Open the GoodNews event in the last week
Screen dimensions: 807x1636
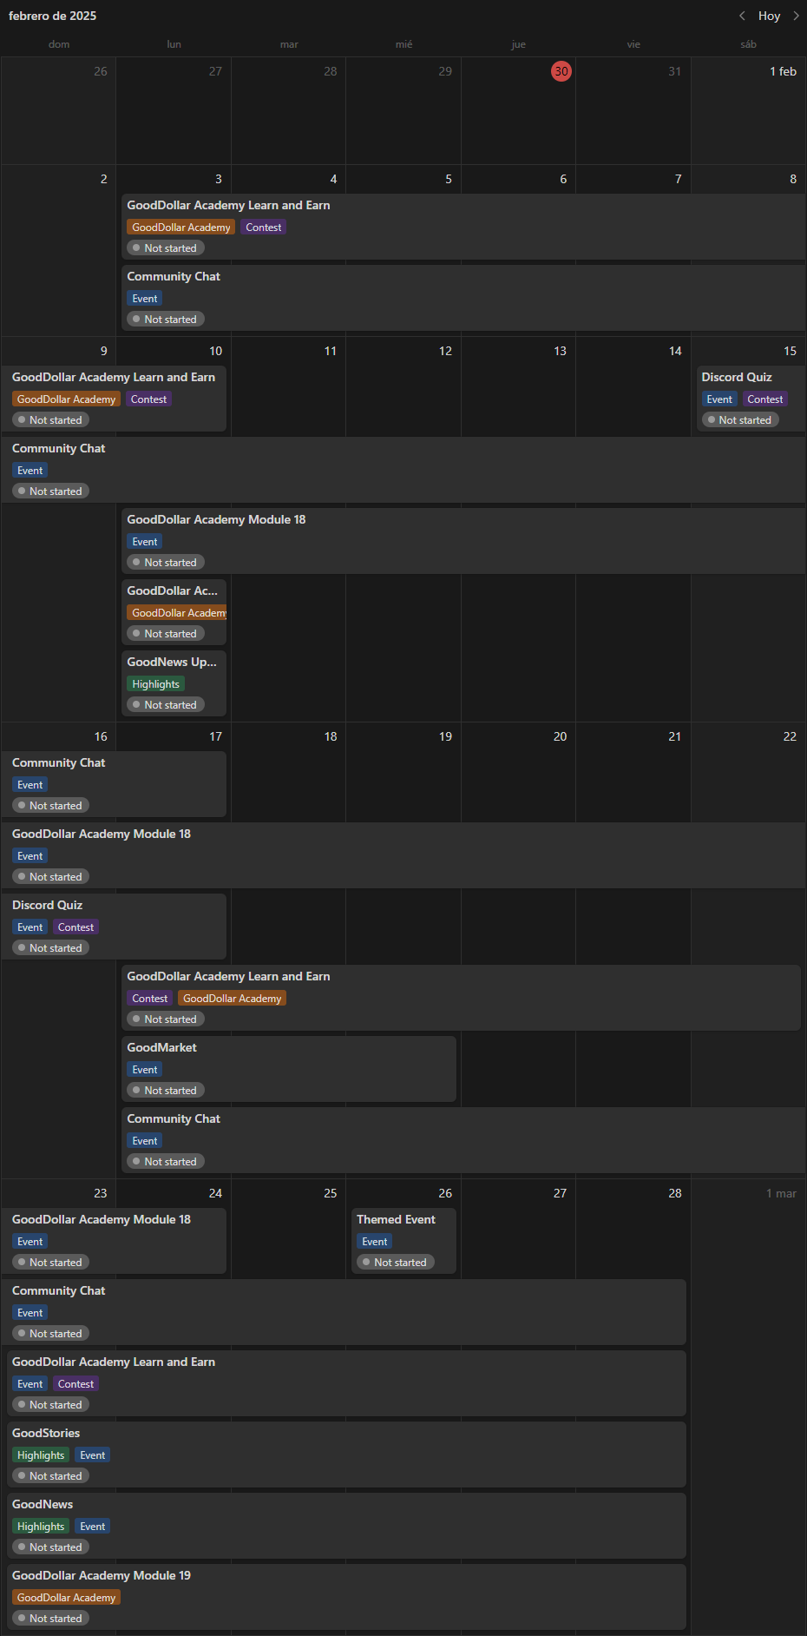tap(346, 1526)
